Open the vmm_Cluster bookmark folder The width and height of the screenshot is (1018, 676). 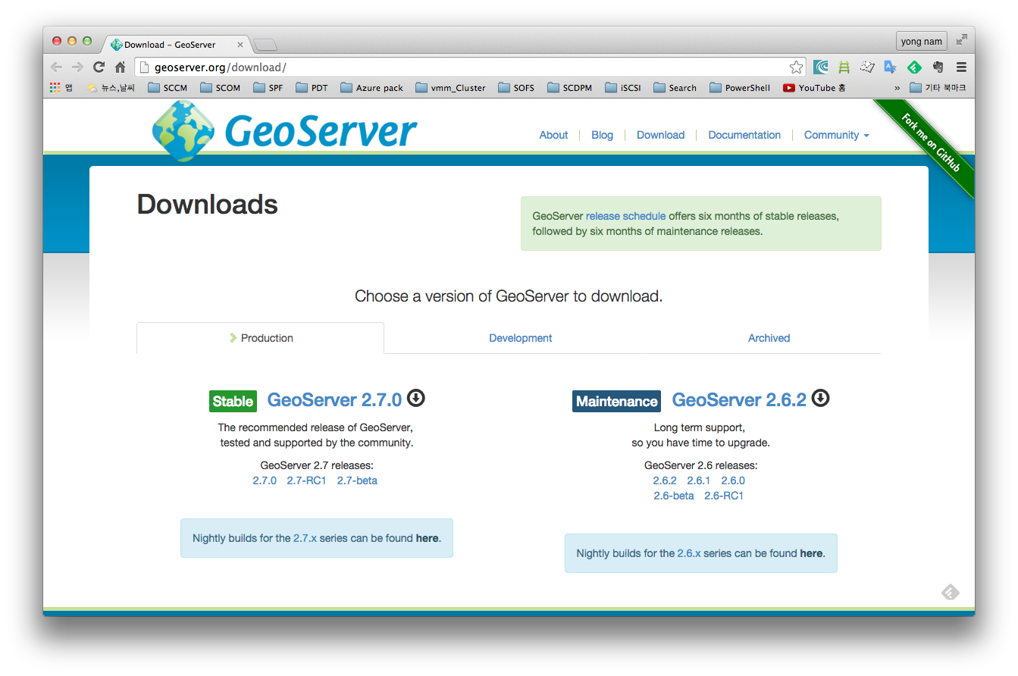(x=450, y=88)
